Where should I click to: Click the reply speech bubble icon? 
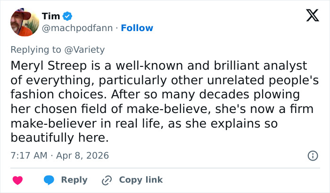click(49, 180)
